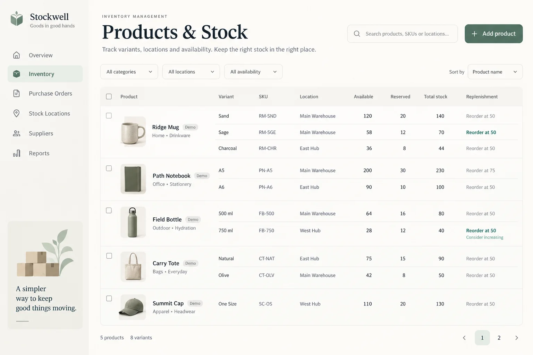Open Overview in the sidebar

[x=45, y=55]
